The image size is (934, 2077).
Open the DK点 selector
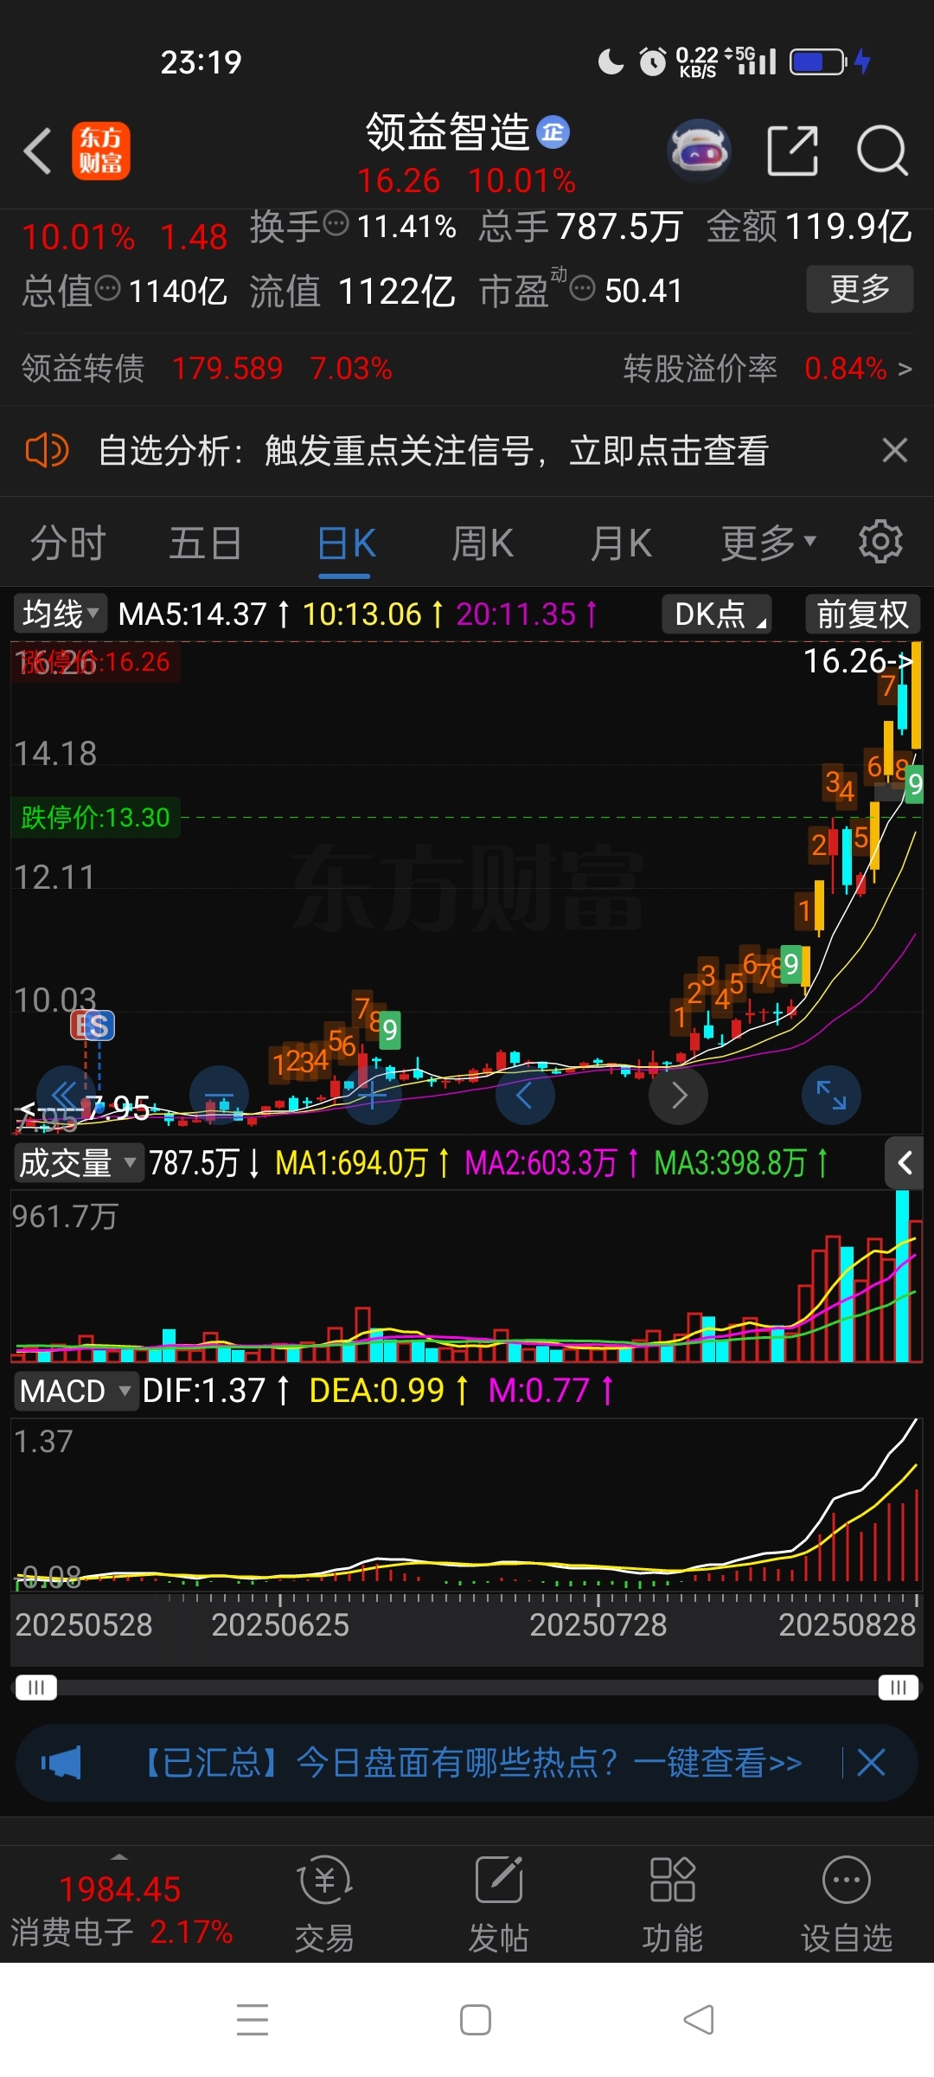pyautogui.click(x=717, y=614)
